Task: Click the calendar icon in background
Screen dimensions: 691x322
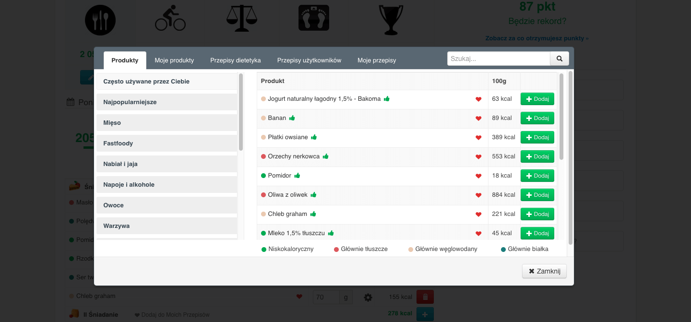Action: tap(71, 102)
